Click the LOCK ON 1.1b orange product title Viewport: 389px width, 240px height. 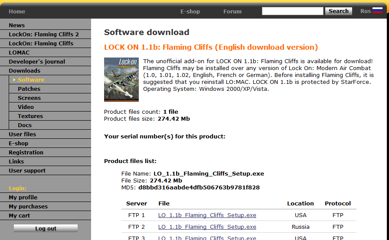coord(211,47)
